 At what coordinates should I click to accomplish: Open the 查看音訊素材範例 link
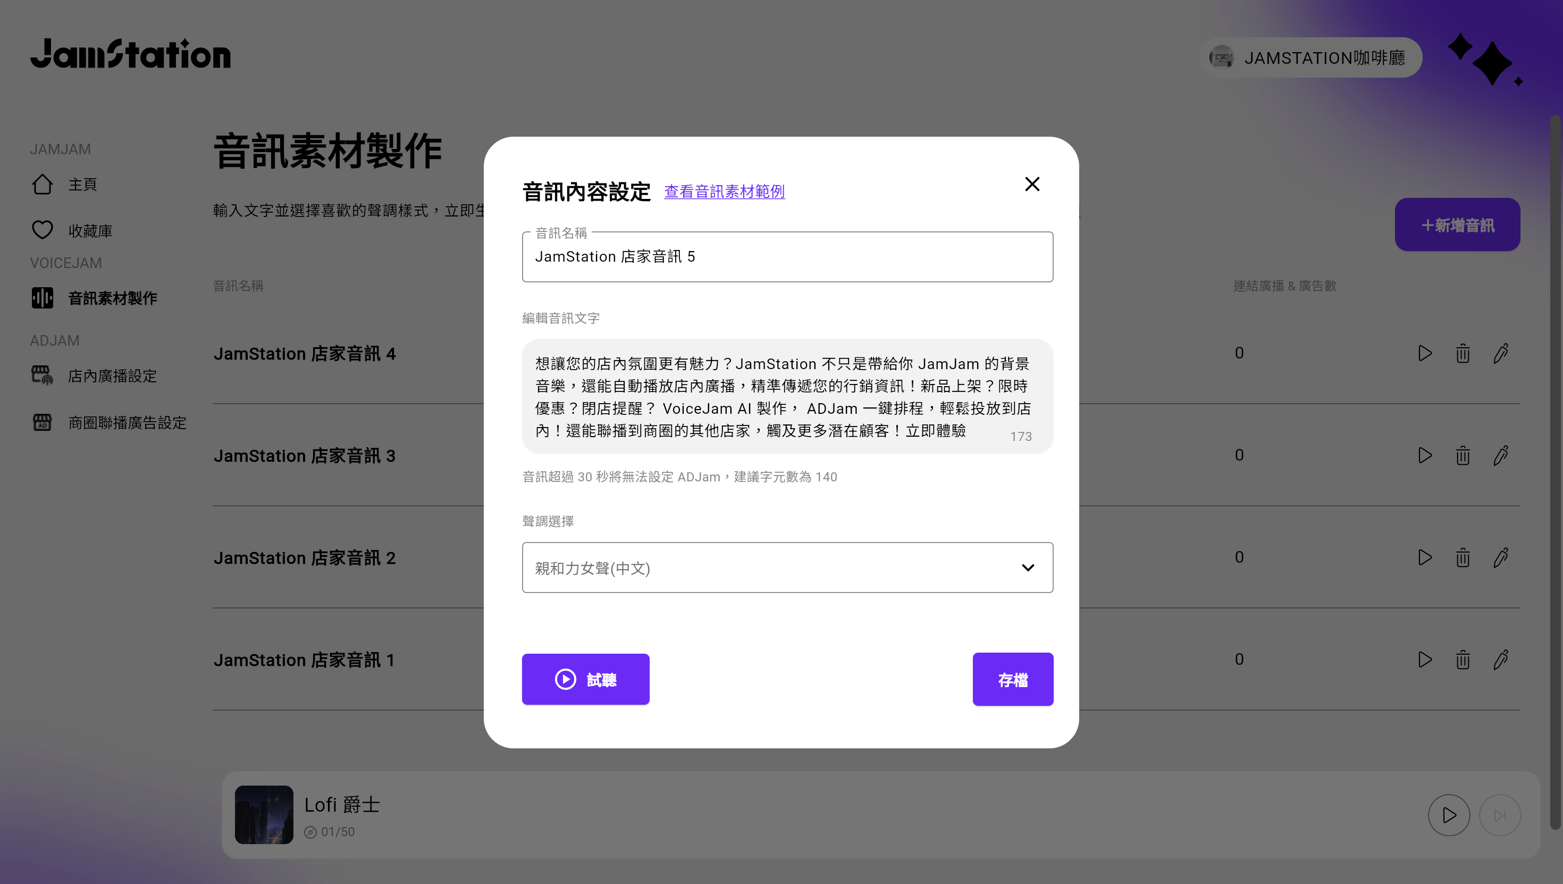pos(725,192)
